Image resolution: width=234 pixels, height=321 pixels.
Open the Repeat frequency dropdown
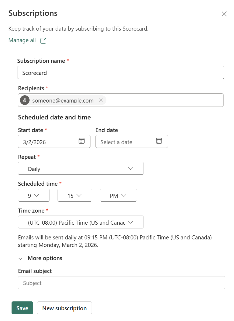click(x=81, y=169)
